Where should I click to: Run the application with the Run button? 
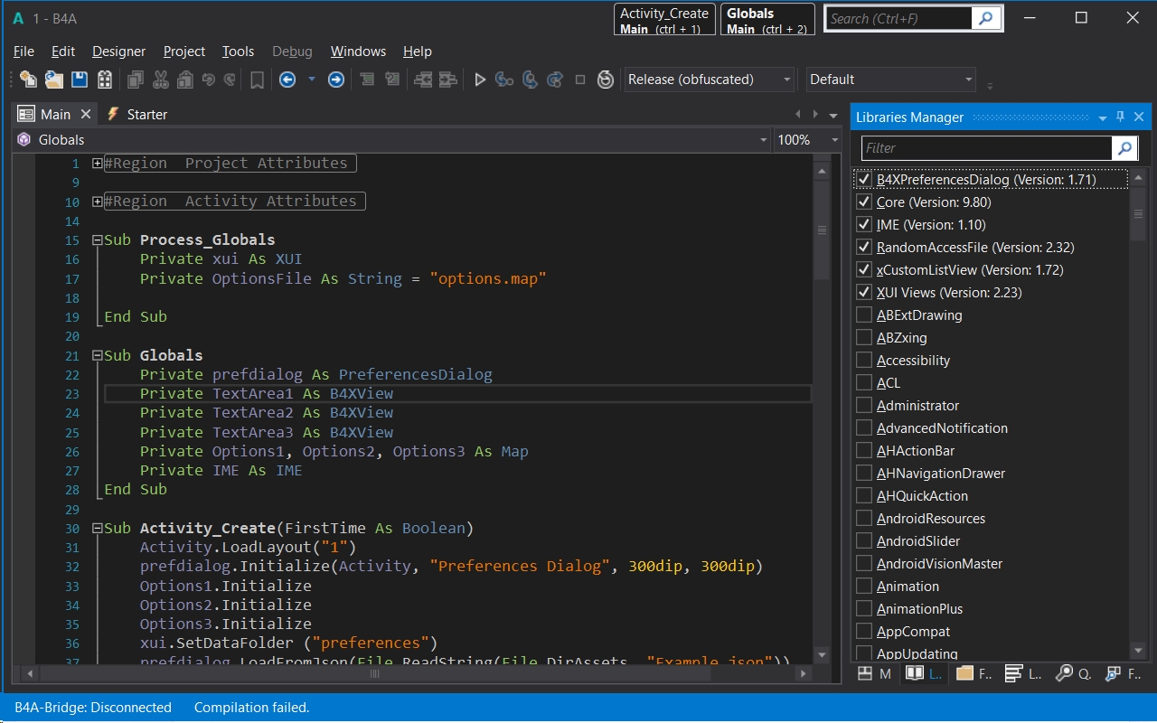tap(480, 80)
